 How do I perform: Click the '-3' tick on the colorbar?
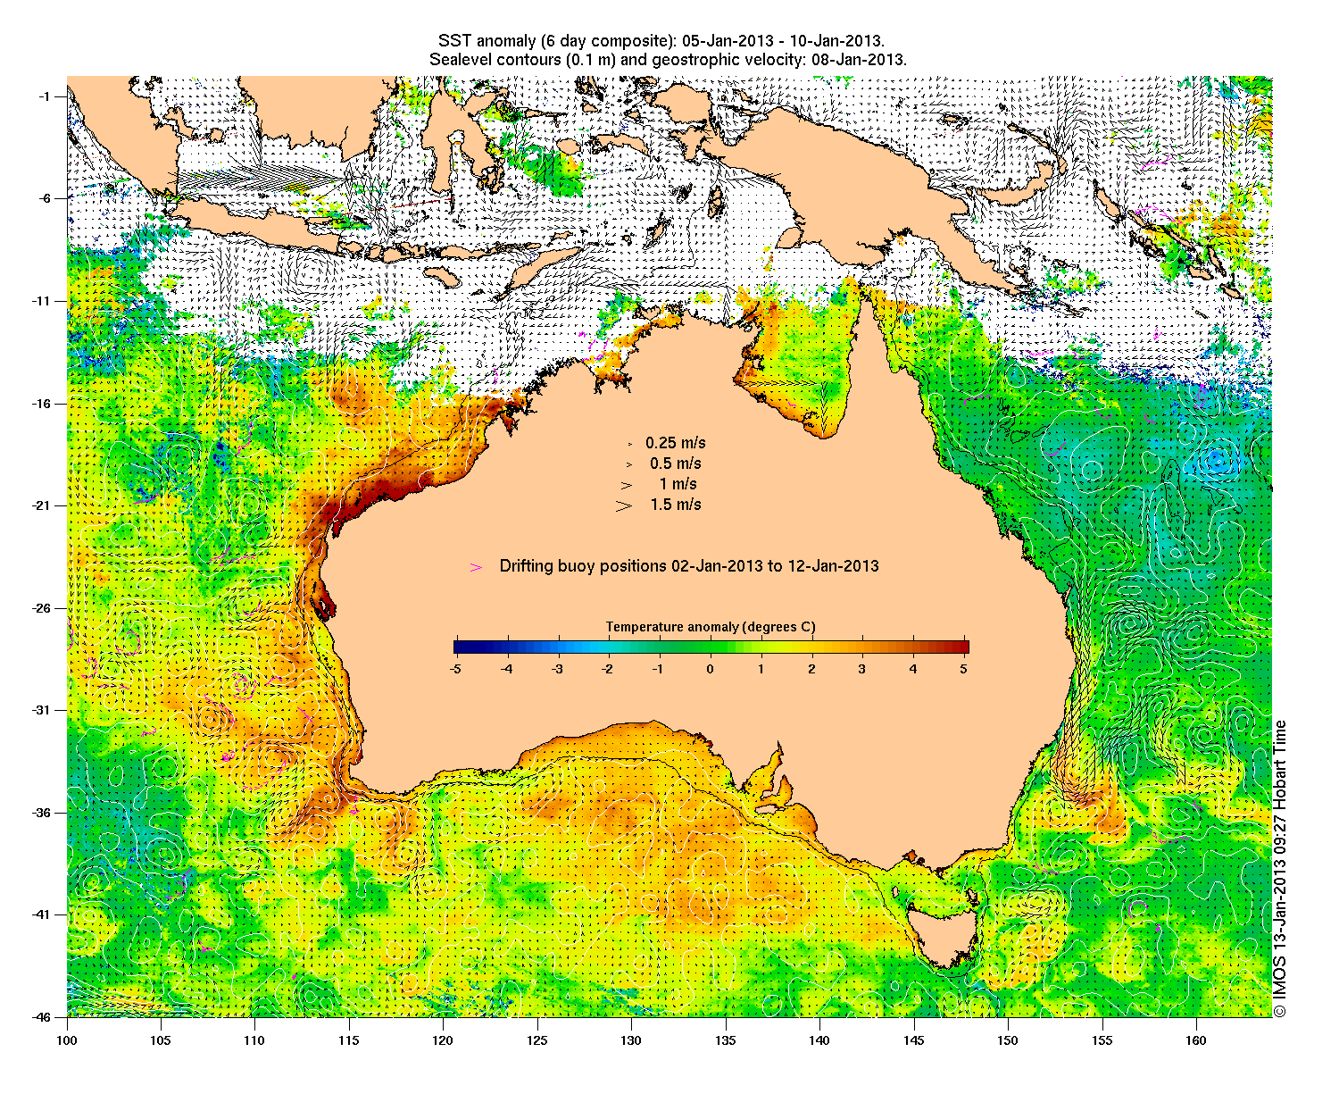point(557,668)
